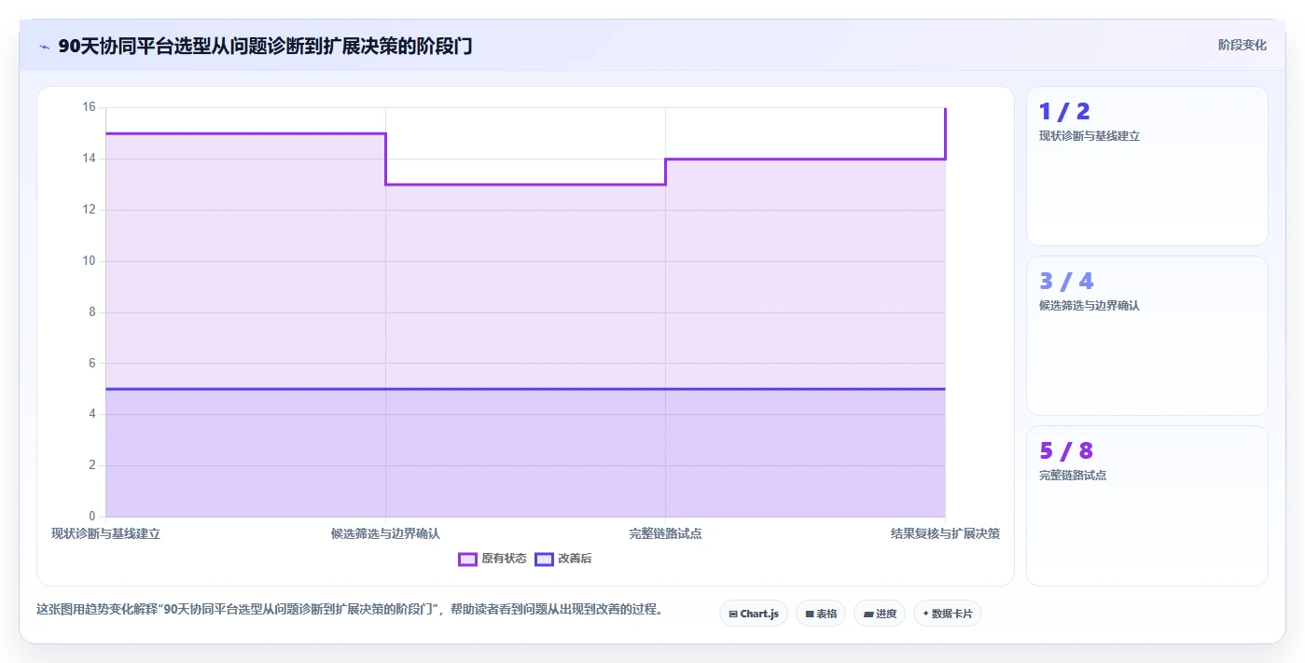The height and width of the screenshot is (663, 1305).
Task: Select the 表格 tag
Action: pos(821,614)
